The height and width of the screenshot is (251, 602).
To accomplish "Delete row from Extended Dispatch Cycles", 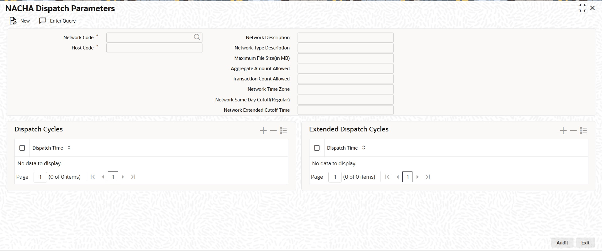I will click(573, 131).
